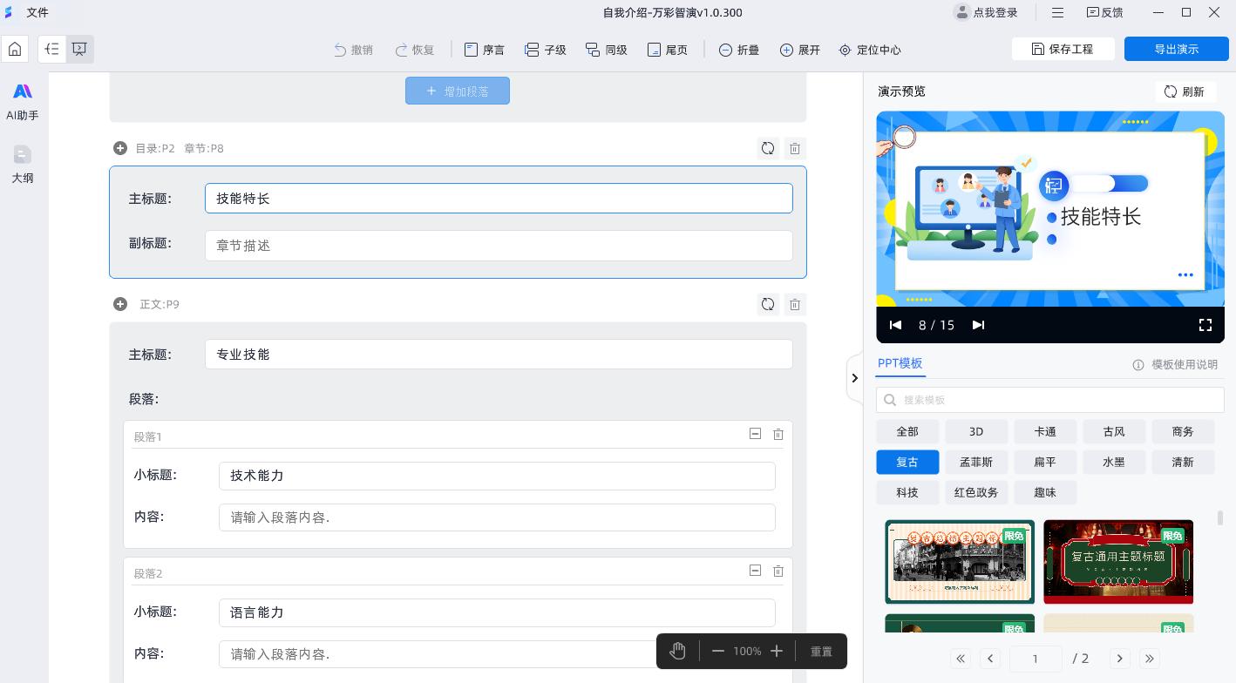Image resolution: width=1236 pixels, height=683 pixels.
Task: Select the hand pan tool
Action: pyautogui.click(x=678, y=651)
